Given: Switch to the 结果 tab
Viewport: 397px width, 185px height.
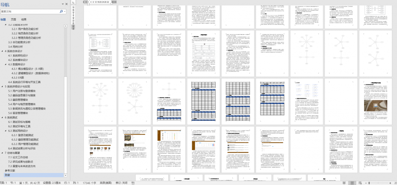Looking at the screenshot, I should coord(24,19).
